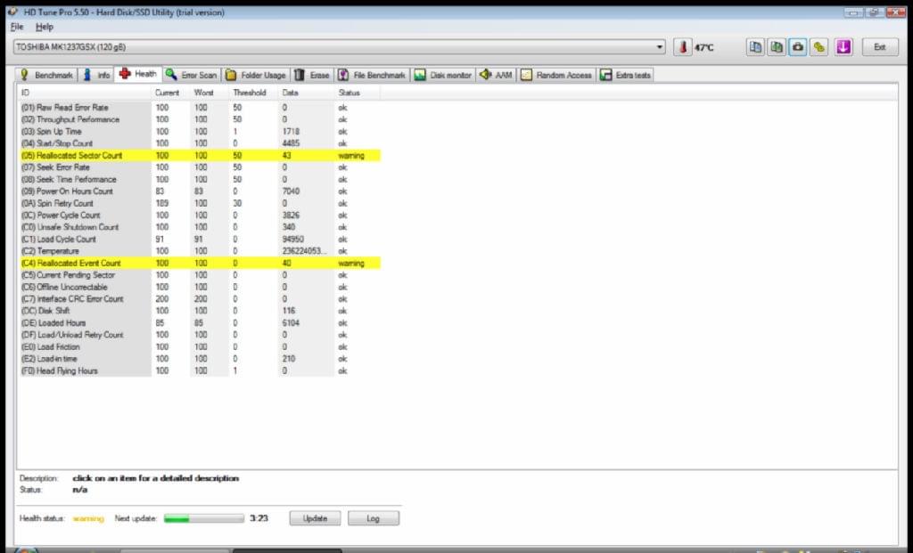
Task: Click the purple download arrow icon
Action: [x=843, y=47]
